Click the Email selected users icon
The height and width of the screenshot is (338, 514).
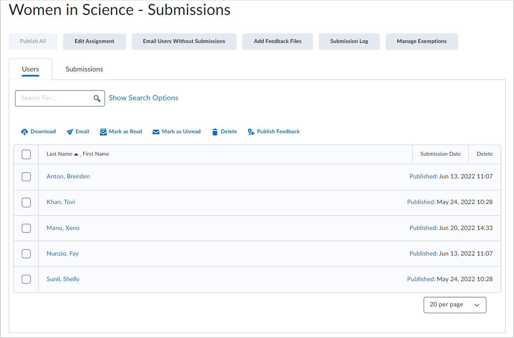pyautogui.click(x=69, y=132)
